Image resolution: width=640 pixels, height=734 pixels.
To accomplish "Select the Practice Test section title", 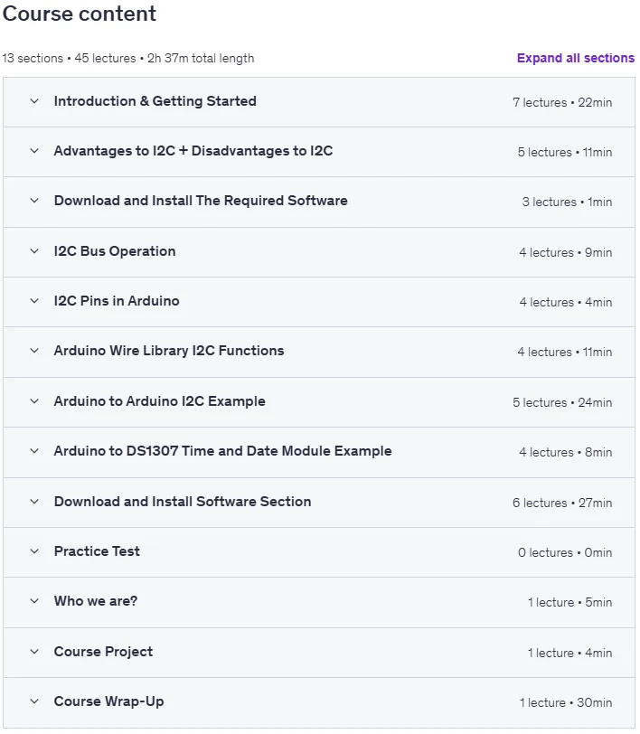I will tap(97, 551).
